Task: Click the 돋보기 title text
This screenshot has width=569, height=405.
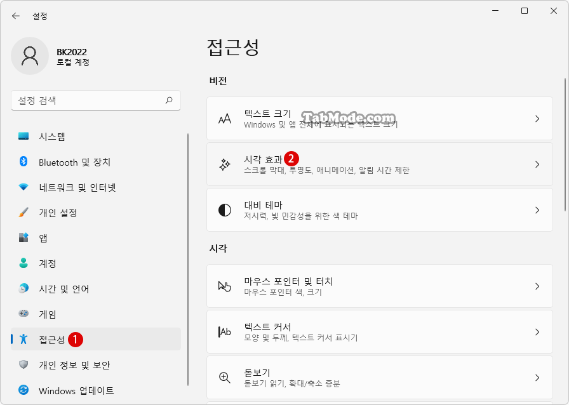Action: (257, 373)
